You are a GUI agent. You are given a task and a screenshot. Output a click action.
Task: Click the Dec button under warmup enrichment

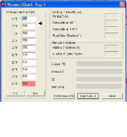pos(36,93)
